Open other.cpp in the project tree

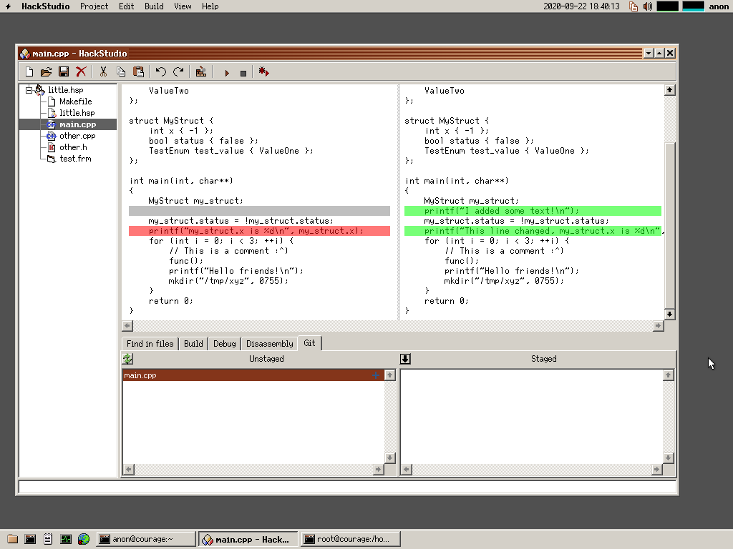[x=77, y=136]
